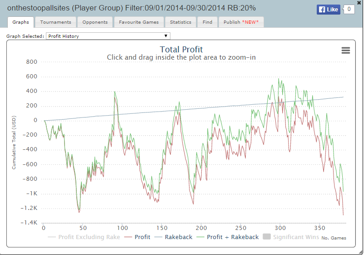Click the zoom-in instruction subtitle
Screen dimensions: 364x255
tap(181, 57)
